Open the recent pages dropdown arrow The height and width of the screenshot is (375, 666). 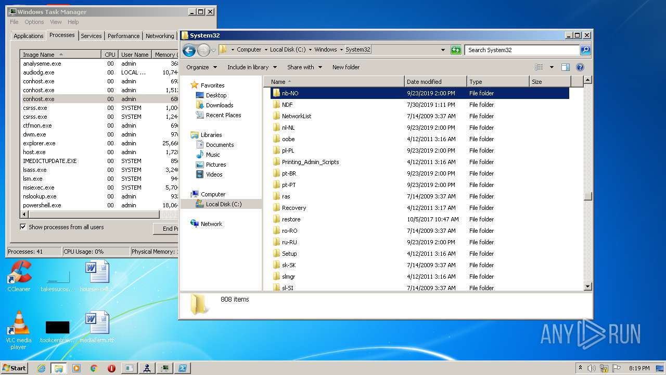213,51
